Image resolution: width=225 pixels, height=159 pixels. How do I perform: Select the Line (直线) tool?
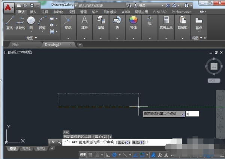coord(10,23)
